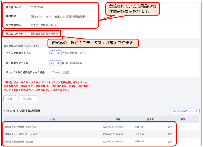Click the 差し戻し button
The image size is (203, 147).
28,99
